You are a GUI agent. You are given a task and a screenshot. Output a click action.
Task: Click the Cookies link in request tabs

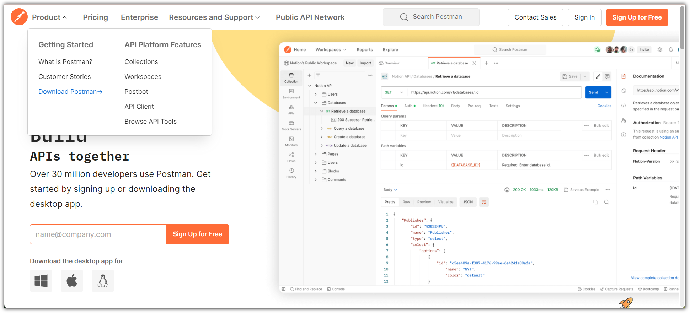pos(604,106)
